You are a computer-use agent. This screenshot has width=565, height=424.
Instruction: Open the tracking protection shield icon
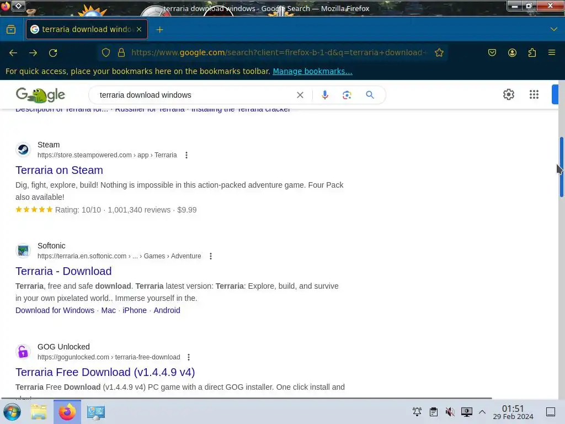tap(105, 52)
